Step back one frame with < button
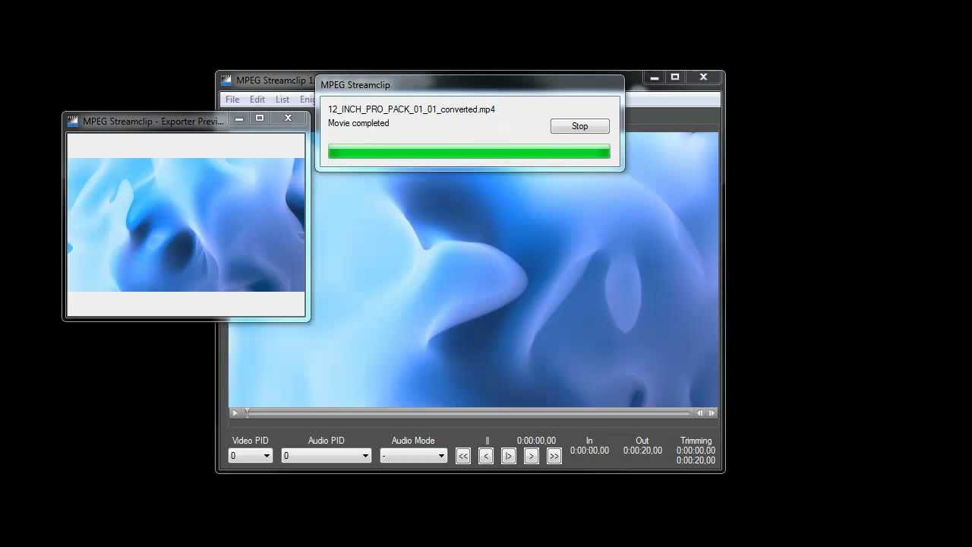This screenshot has width=972, height=547. point(486,456)
